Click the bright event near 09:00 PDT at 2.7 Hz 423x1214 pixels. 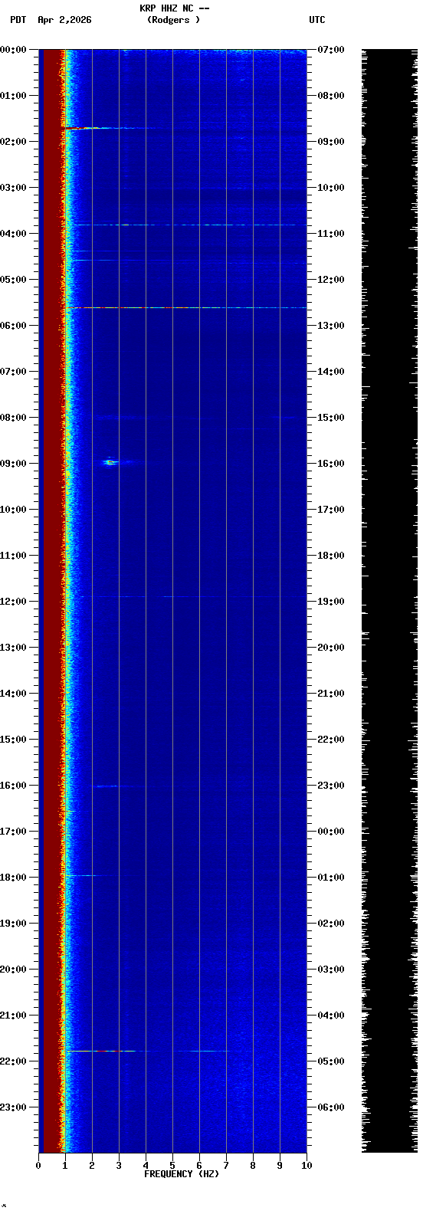[111, 461]
